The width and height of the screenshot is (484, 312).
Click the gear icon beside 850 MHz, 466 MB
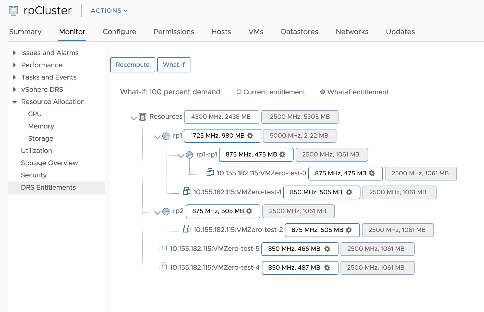[327, 249]
